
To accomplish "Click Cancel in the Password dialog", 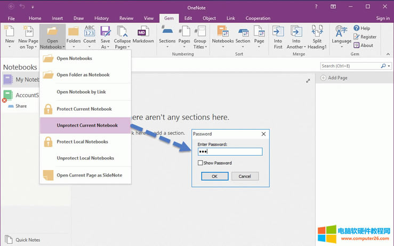I will click(x=245, y=176).
